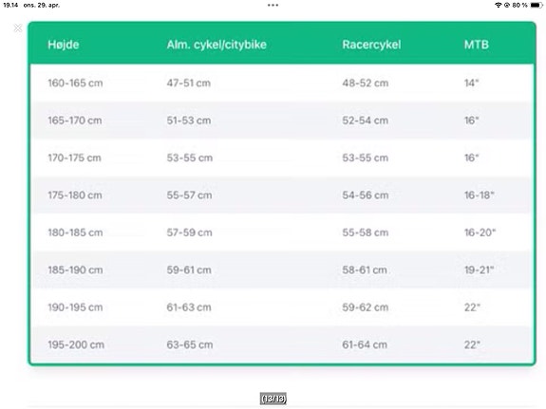Select the 16-20" MTB cell
546x409 pixels.
[480, 232]
